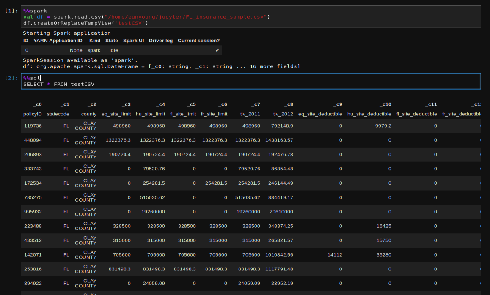Click the _c0 column header
Screen dimensions: 490x295
[37, 104]
